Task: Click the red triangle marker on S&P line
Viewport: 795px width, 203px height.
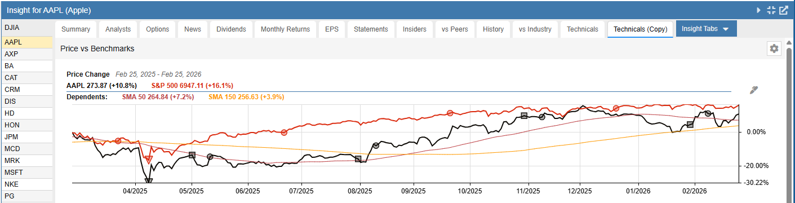Action: (x=149, y=160)
